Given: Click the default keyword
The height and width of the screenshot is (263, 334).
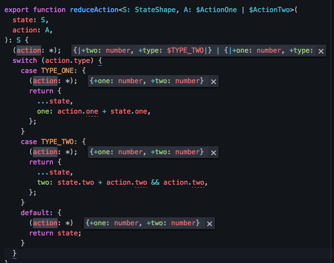Looking at the screenshot, I should [35, 213].
